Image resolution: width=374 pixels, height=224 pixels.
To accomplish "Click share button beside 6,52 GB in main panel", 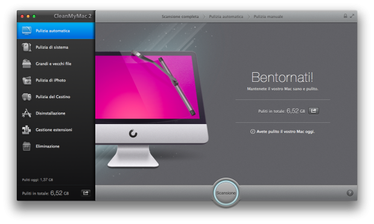I will coord(314,111).
